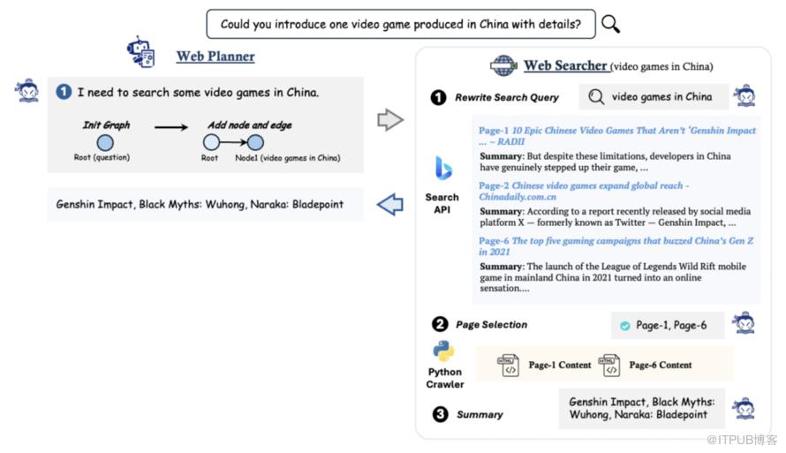Screen dimensions: 786x453
Task: Open the Web Searcher heading link
Action: coord(565,65)
